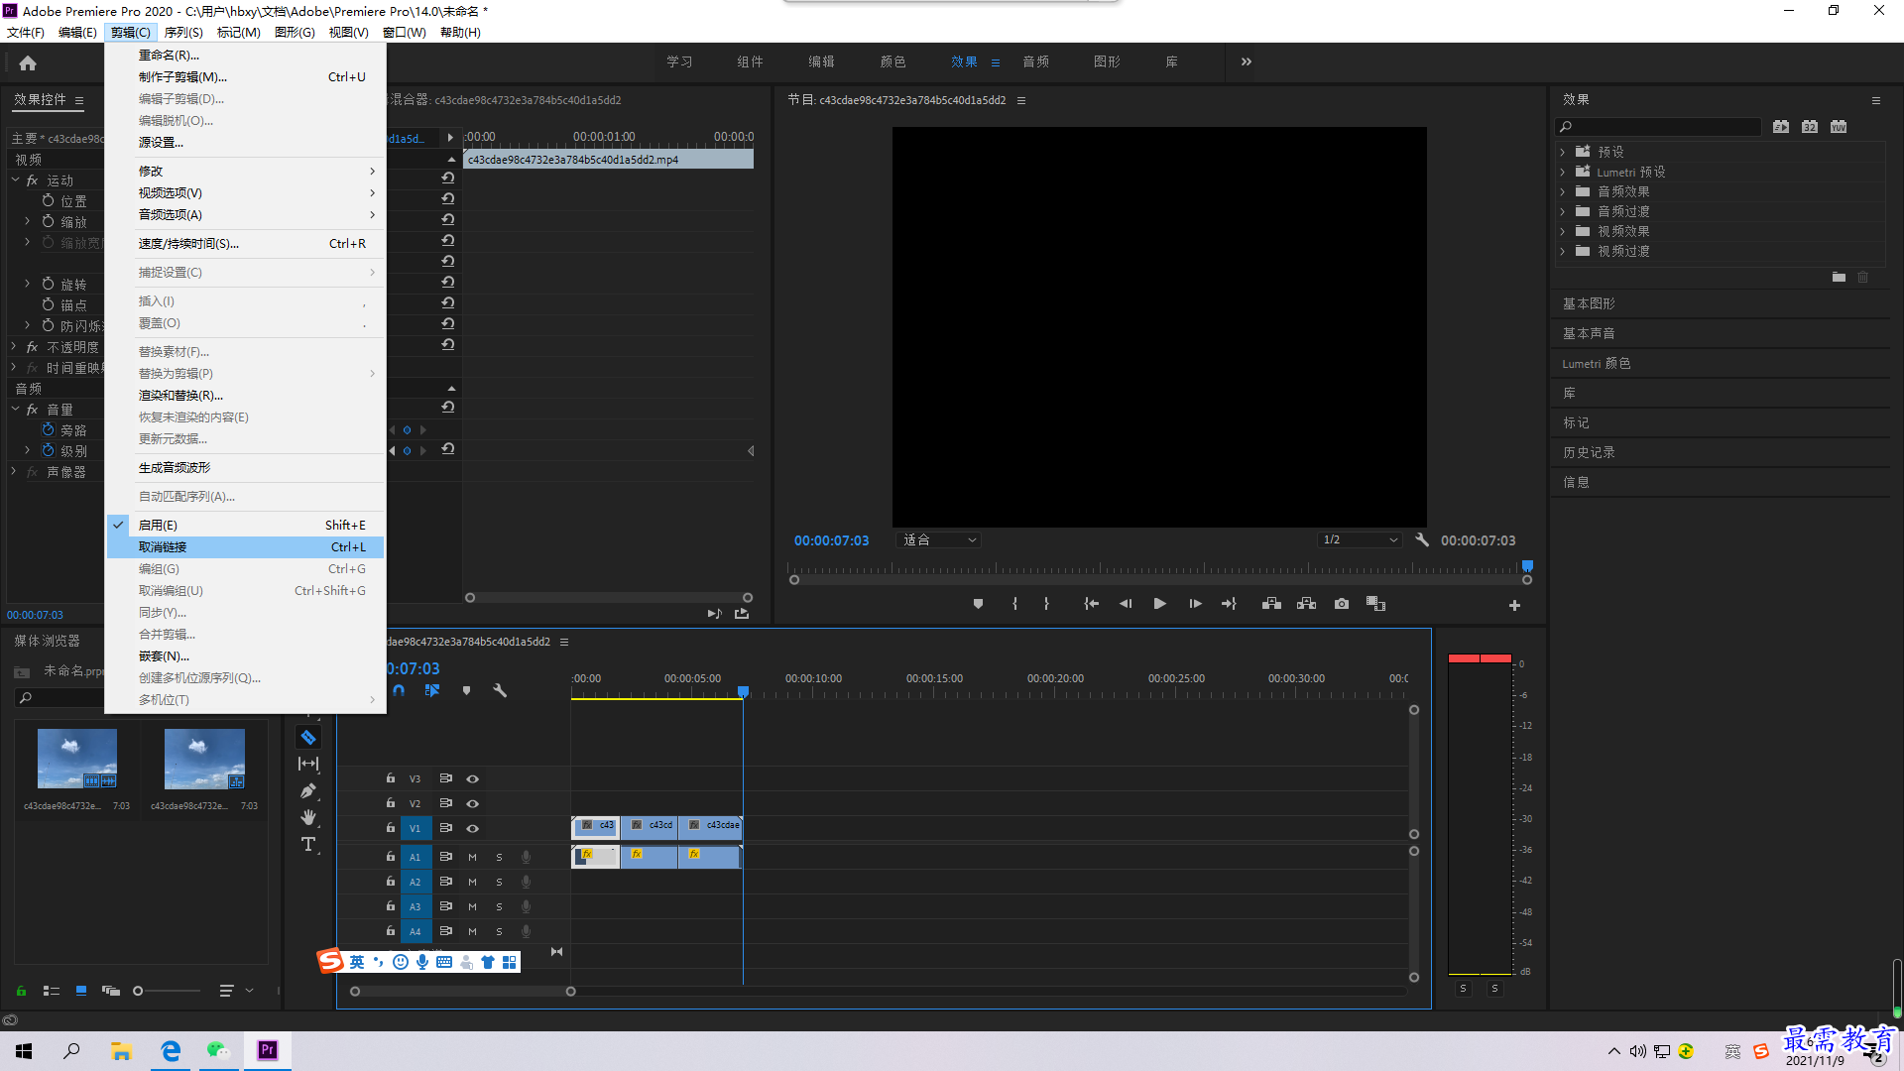
Task: Toggle V3 track output eye
Action: click(472, 778)
